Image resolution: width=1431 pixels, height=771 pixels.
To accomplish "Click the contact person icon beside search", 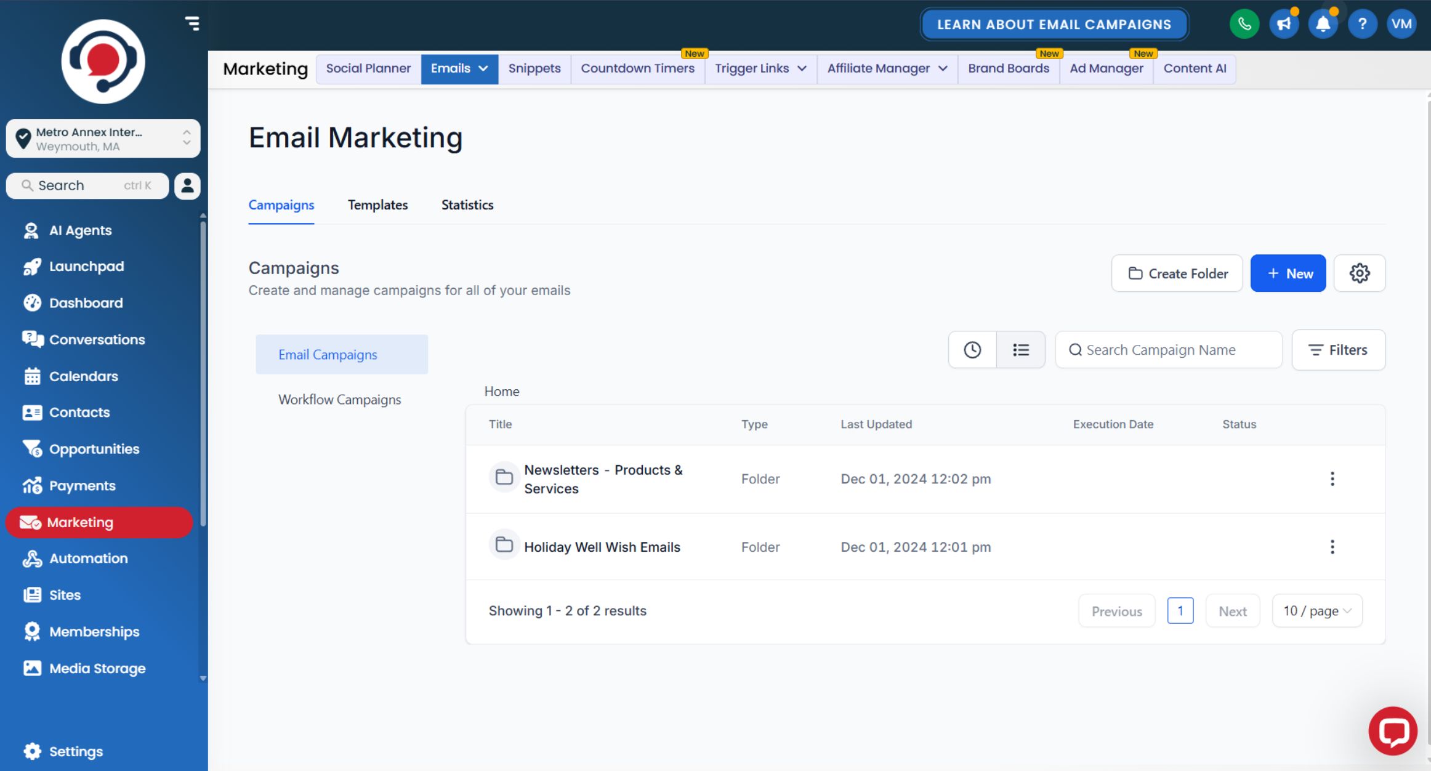I will (187, 185).
